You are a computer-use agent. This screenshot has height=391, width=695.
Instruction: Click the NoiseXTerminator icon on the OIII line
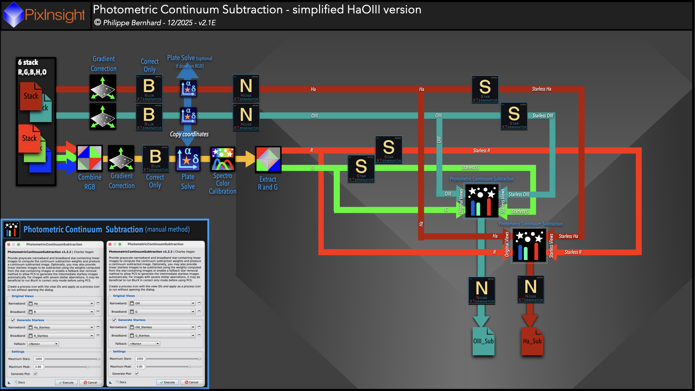click(246, 117)
